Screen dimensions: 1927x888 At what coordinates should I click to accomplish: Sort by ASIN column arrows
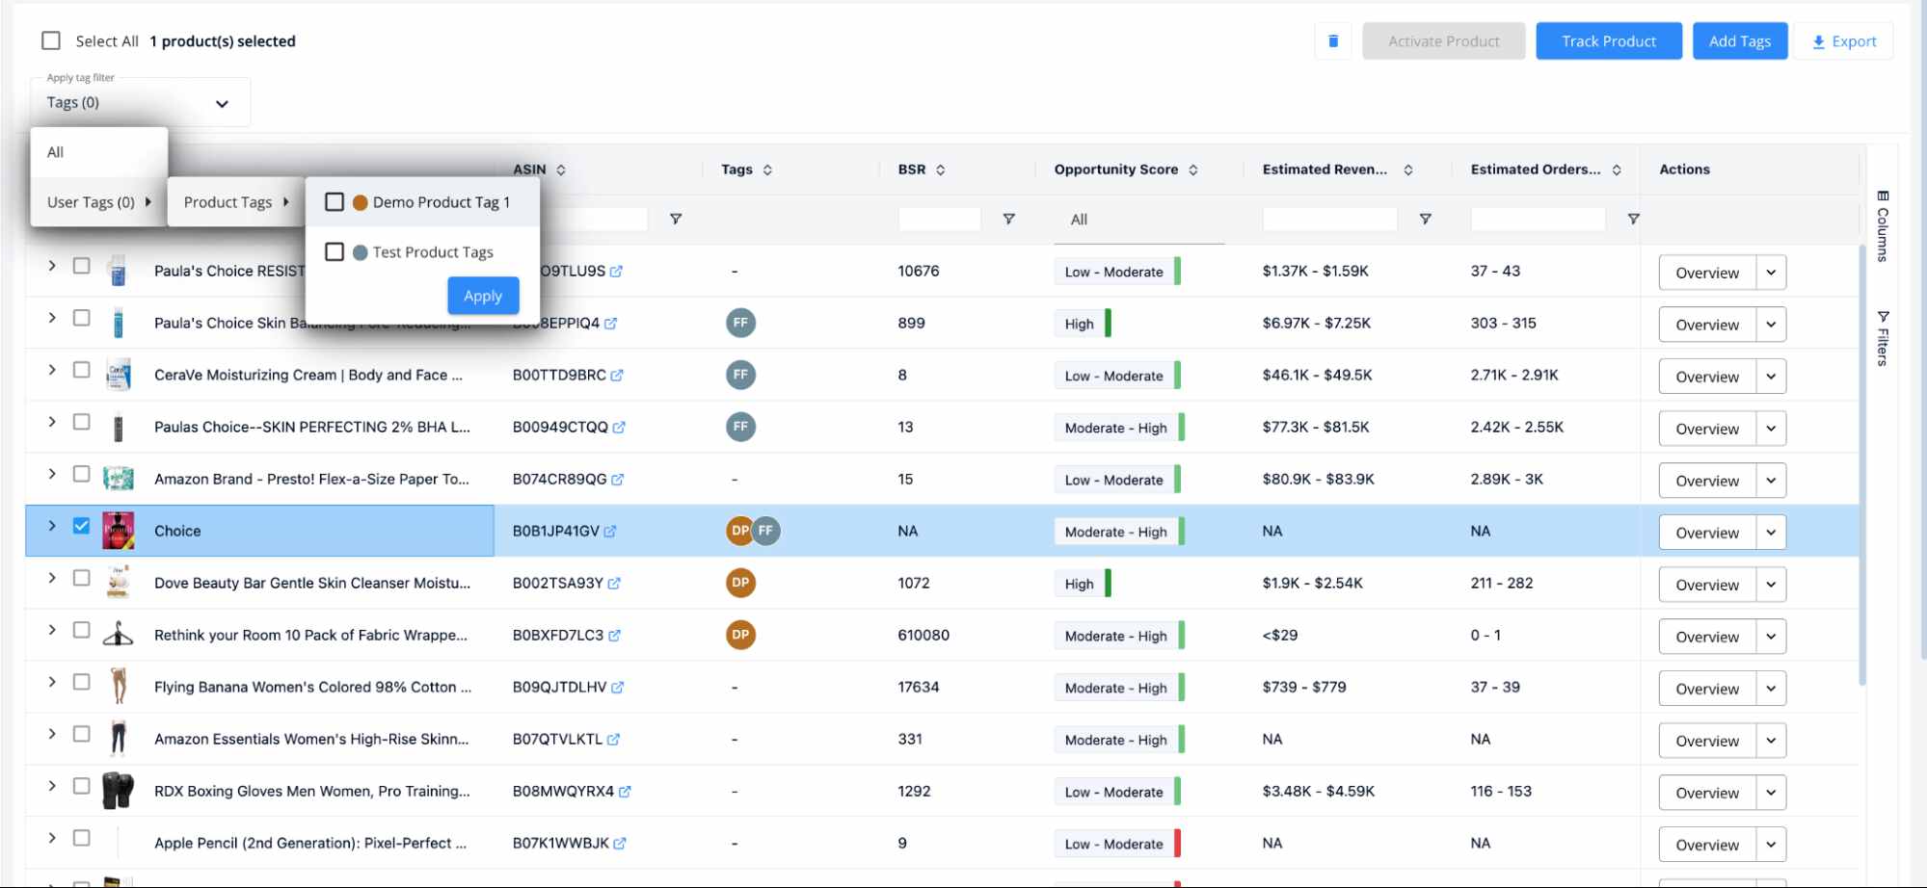561,170
